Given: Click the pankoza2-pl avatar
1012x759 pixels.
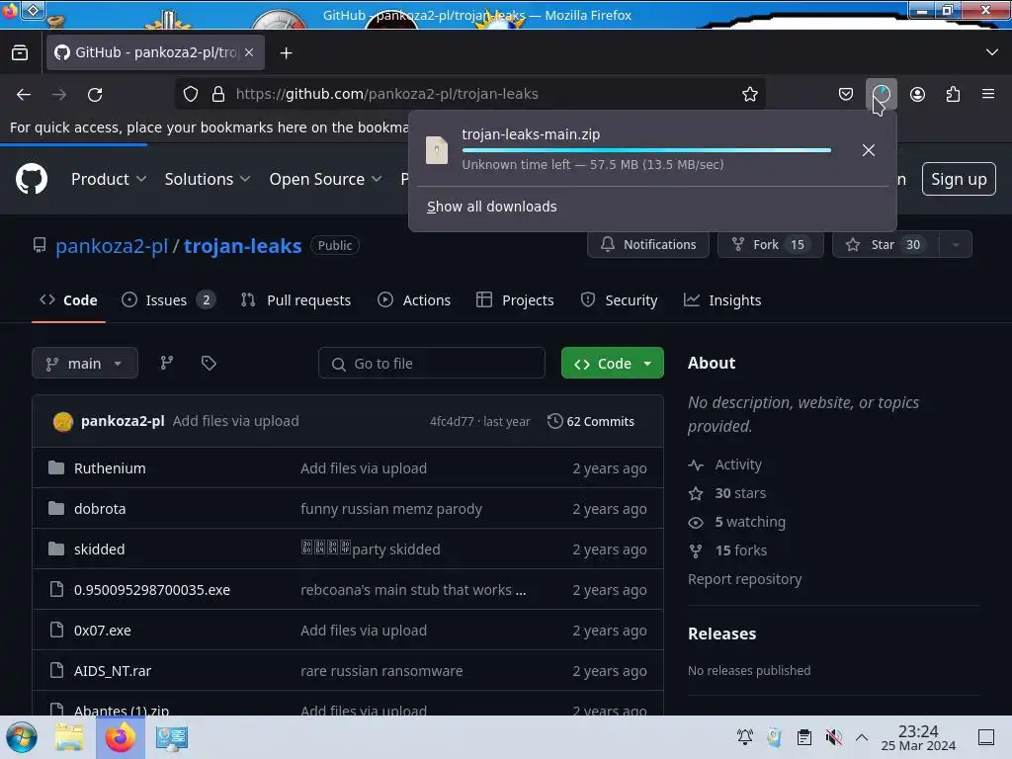Looking at the screenshot, I should click(62, 421).
